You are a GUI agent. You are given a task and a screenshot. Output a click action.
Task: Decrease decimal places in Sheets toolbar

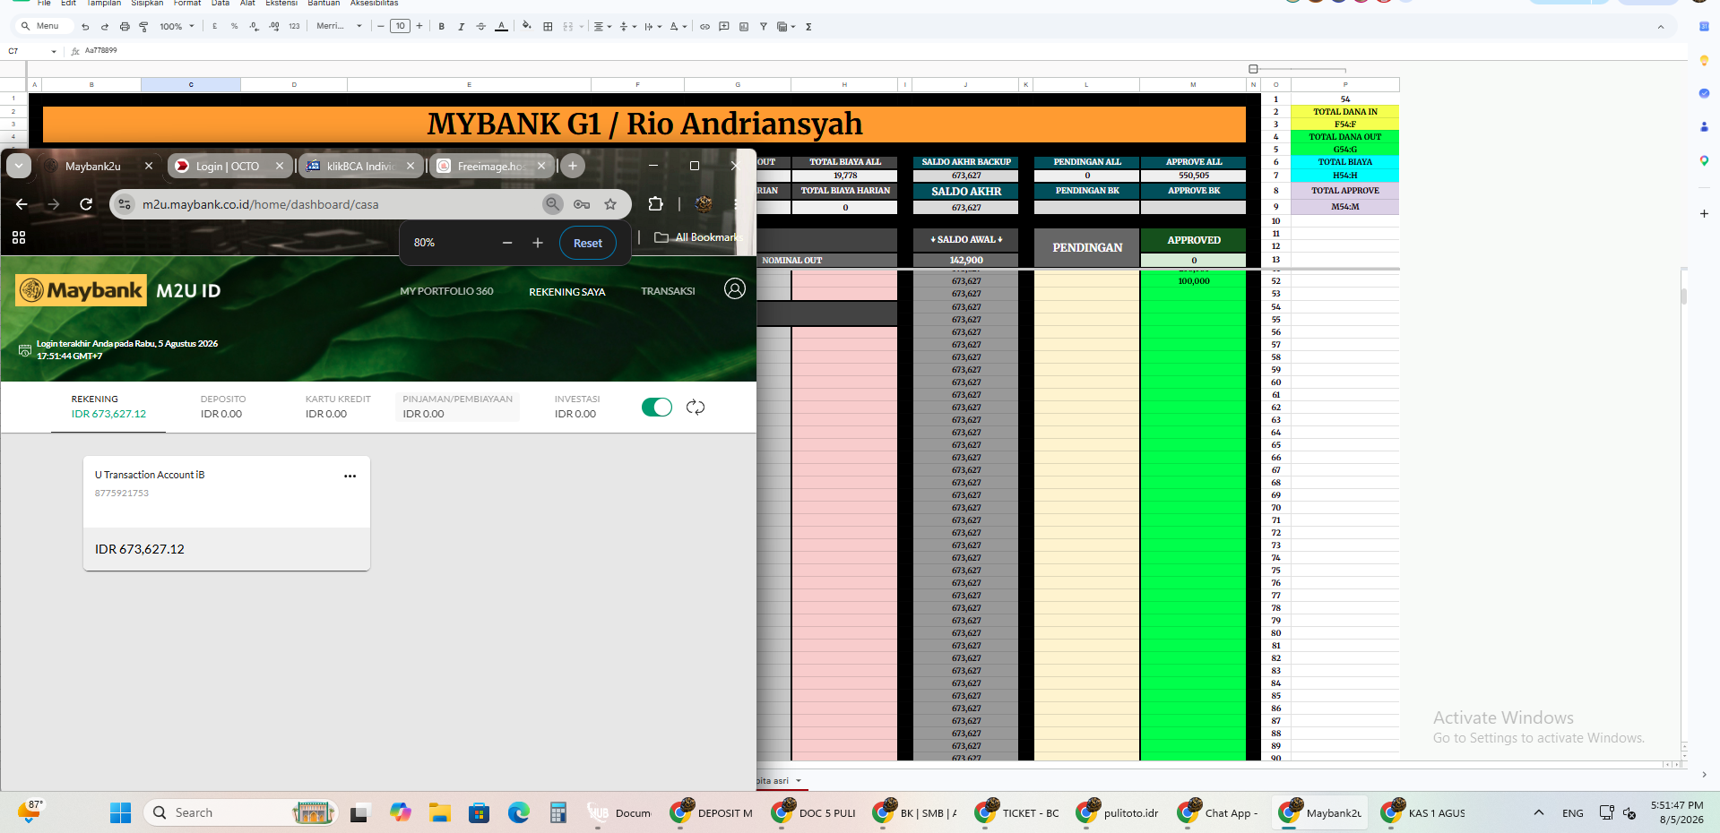[255, 27]
